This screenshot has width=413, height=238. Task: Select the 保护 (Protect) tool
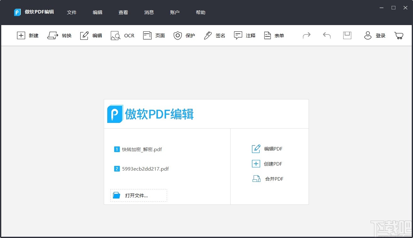pyautogui.click(x=184, y=35)
